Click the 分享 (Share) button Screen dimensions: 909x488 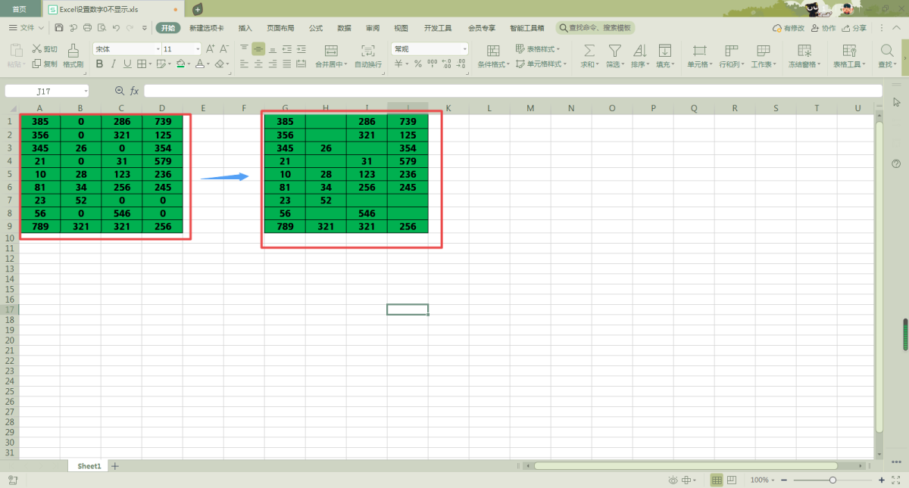854,28
